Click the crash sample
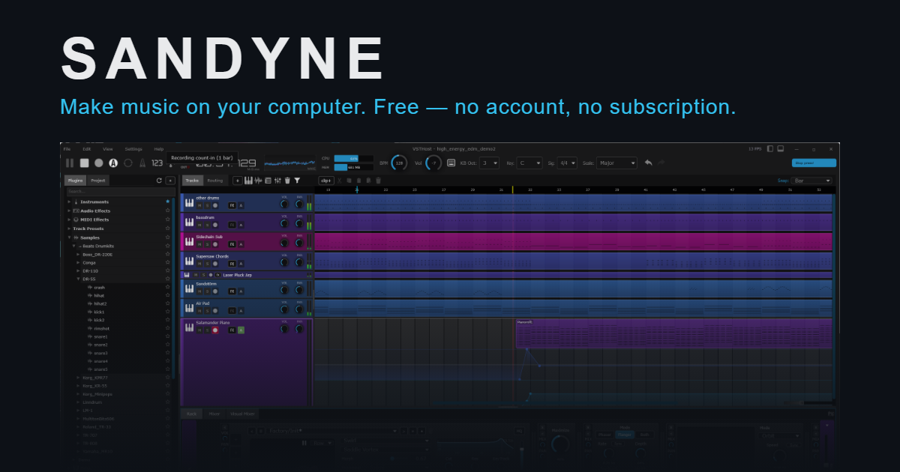This screenshot has width=900, height=472. tap(99, 287)
